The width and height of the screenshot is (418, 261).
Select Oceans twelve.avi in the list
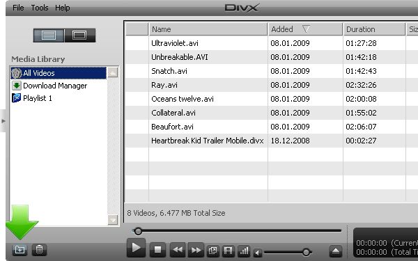pos(183,99)
